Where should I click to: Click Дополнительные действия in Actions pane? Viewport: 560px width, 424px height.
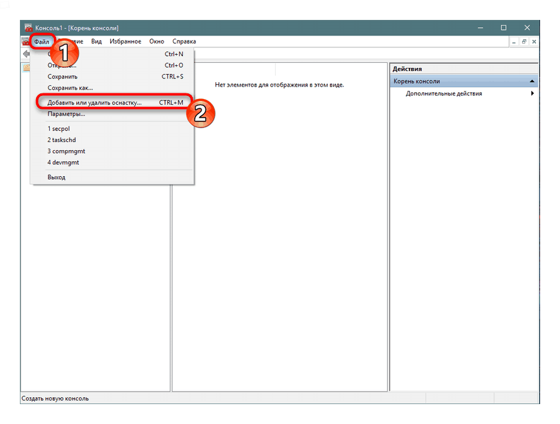point(444,93)
